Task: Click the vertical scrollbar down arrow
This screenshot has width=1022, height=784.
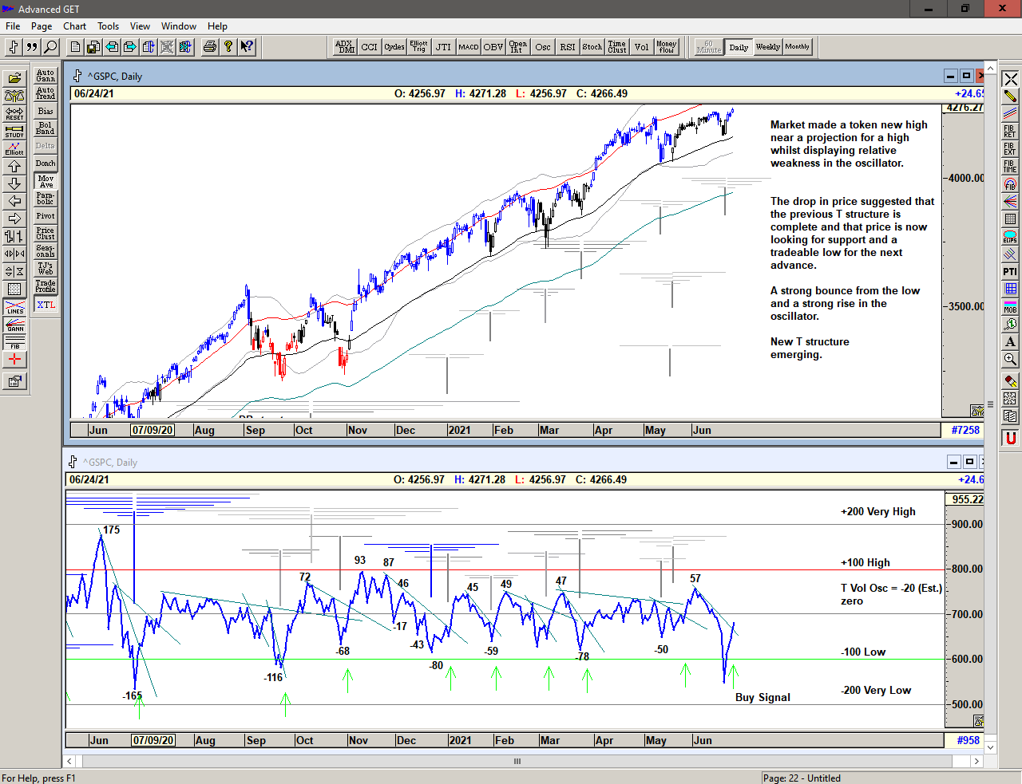Action: coord(990,747)
